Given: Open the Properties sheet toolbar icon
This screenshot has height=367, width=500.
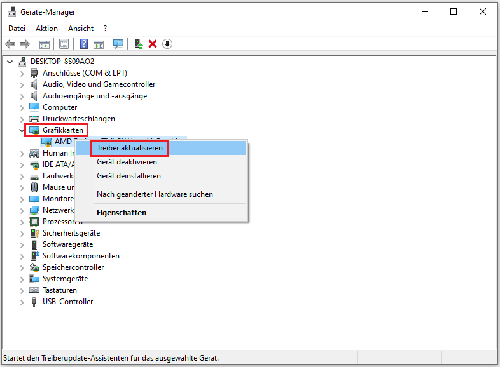Looking at the screenshot, I should tap(64, 44).
